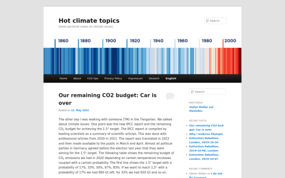Click the MASTODON sidebar heading

click(196, 103)
